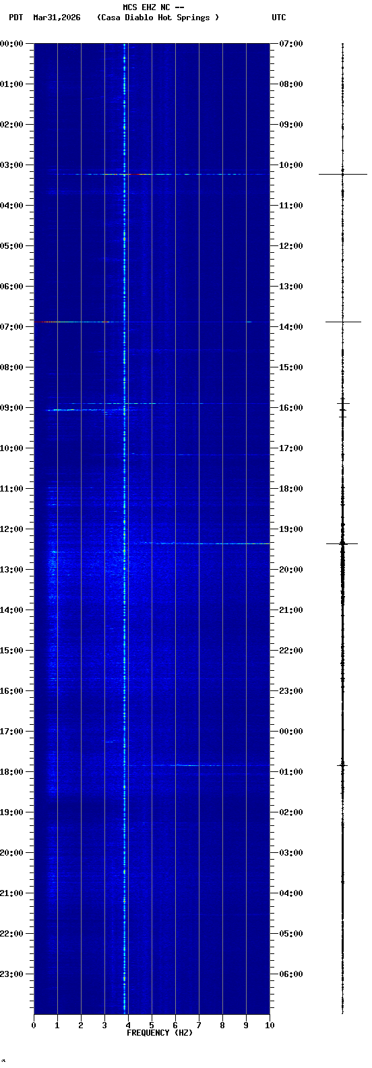This screenshot has height=1068, width=372.
Task: Click the frequency axis label 10
Action: [270, 1026]
